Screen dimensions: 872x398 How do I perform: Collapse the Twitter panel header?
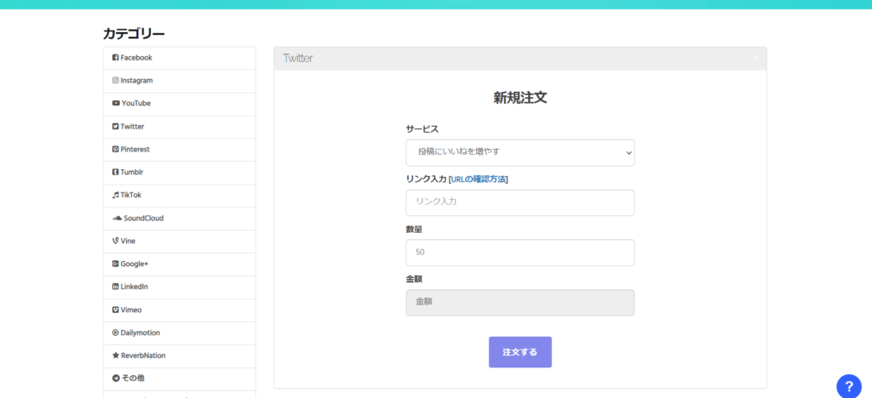[520, 59]
